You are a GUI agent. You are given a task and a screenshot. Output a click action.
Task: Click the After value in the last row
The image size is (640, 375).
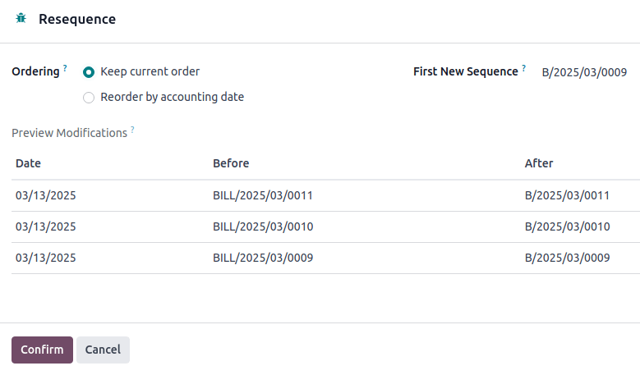(x=567, y=258)
